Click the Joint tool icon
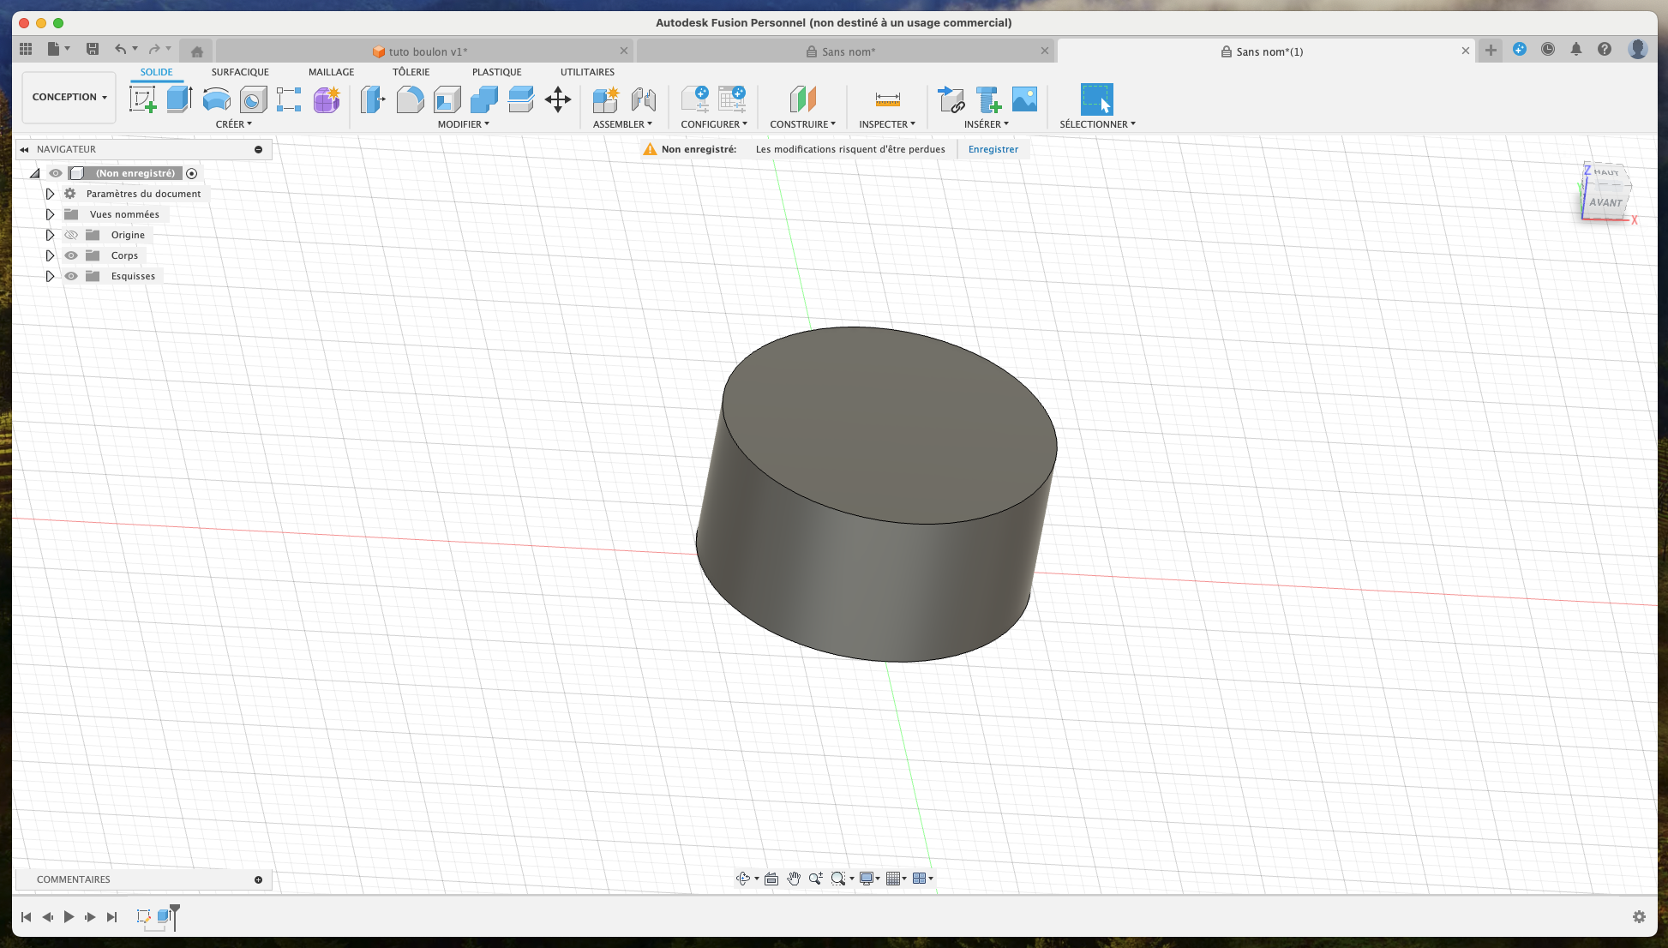 [x=643, y=99]
